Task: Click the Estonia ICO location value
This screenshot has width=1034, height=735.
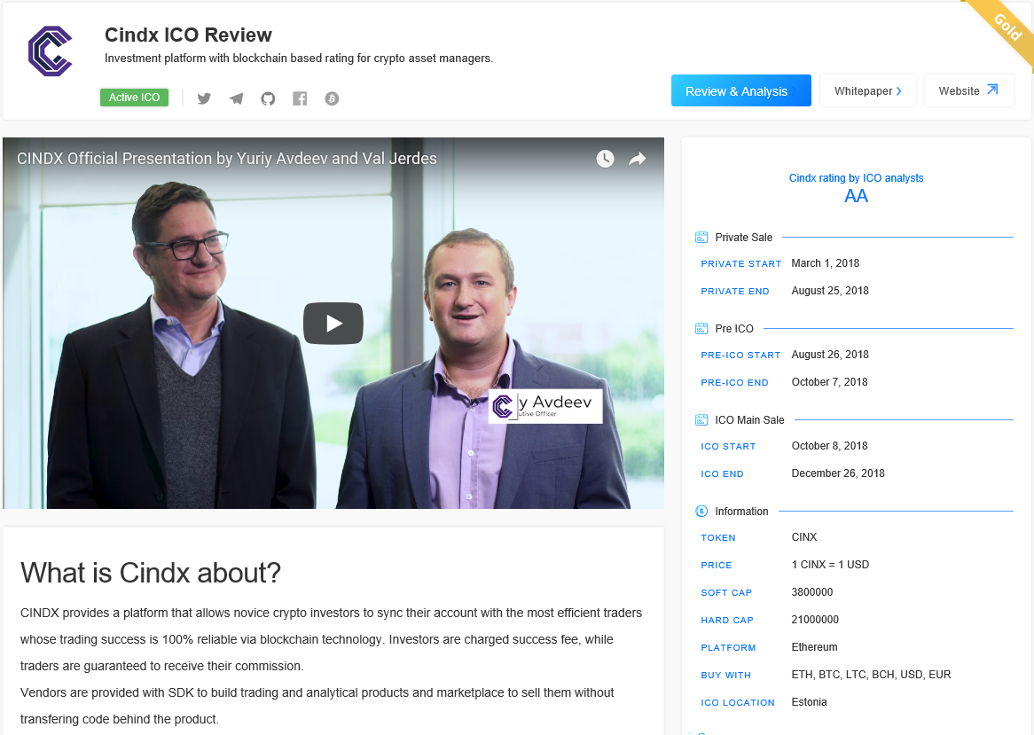Action: (x=809, y=702)
